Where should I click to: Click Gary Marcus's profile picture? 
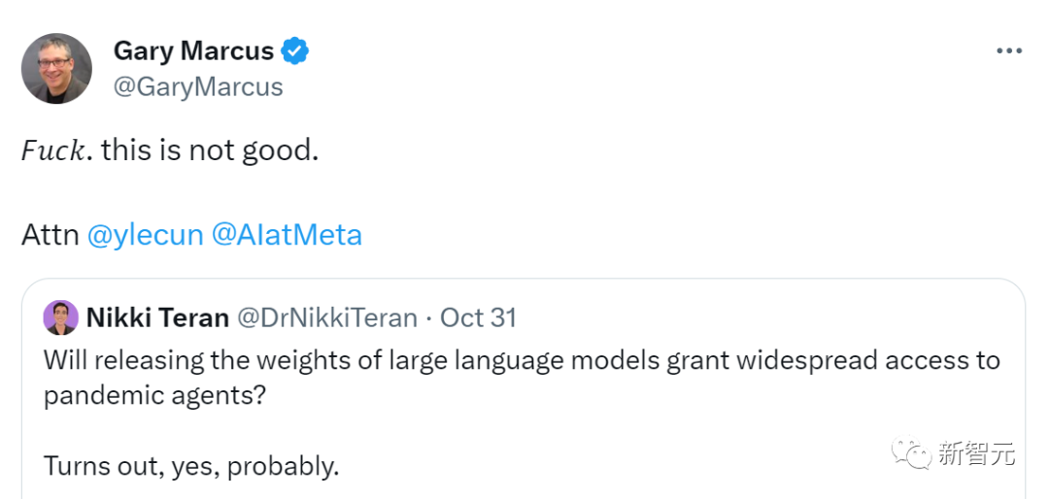56,68
